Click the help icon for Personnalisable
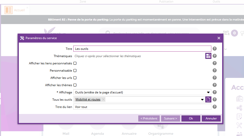Viewport: 244px width, 136px height. click(215, 71)
